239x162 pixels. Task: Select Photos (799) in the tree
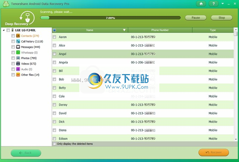29,58
